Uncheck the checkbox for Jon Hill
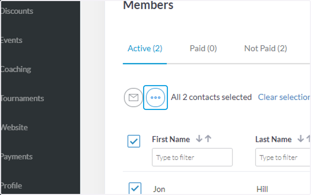The height and width of the screenshot is (195, 311). pyautogui.click(x=135, y=188)
